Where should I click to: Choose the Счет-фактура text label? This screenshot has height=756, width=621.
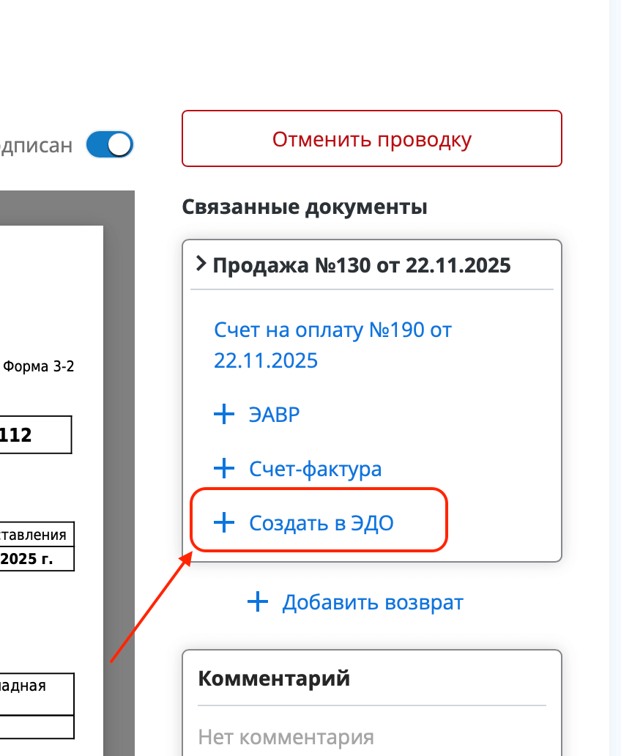(x=315, y=469)
